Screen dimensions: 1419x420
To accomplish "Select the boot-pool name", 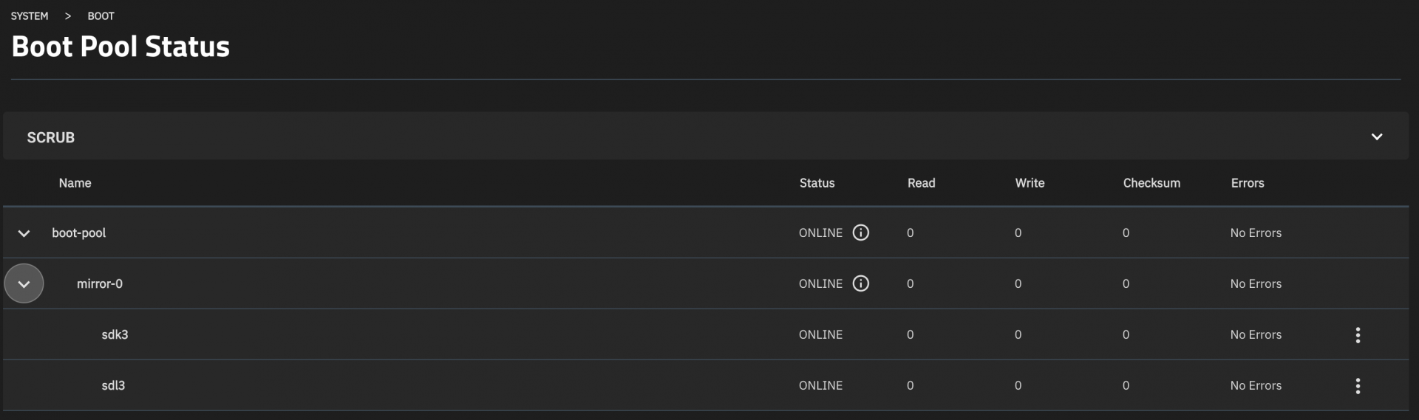I will point(79,233).
